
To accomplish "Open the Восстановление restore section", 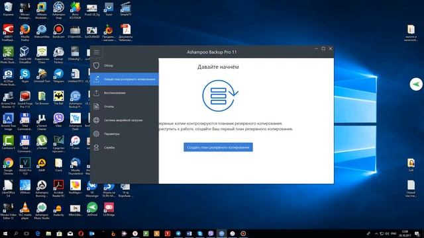I will point(124,93).
